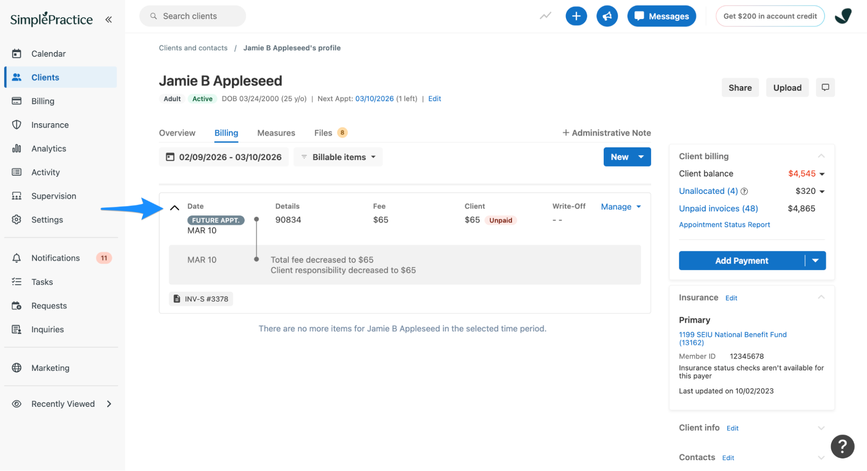Viewport: 867px width, 471px height.
Task: Click the analytics trend line icon in header
Action: coord(545,16)
